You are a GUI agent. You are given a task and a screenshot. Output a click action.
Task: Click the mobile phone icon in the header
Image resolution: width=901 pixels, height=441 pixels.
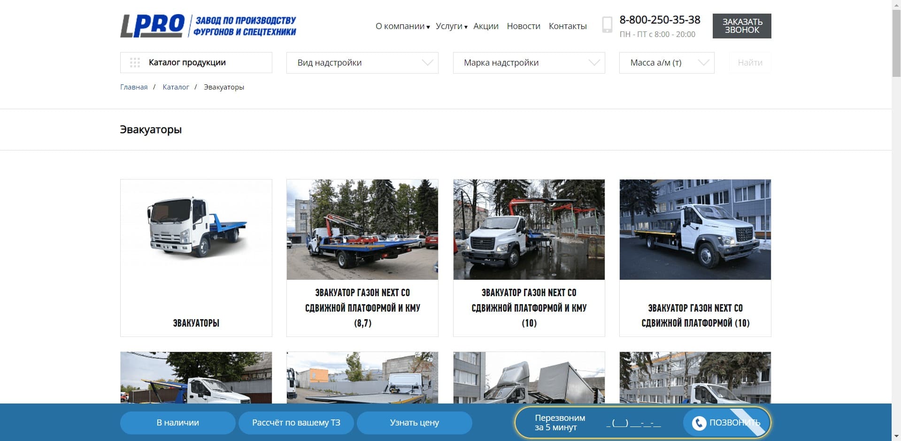(607, 25)
